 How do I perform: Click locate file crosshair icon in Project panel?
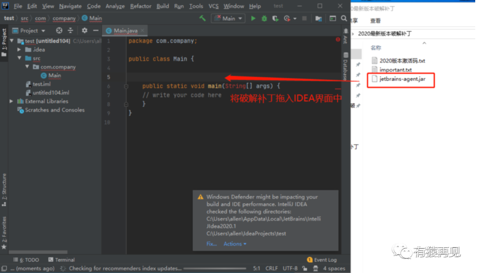point(59,30)
